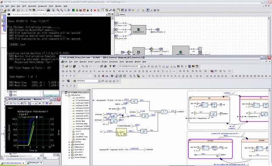Collapse the GT_SCADE_Prius_Ctrl root tree node
This screenshot has width=272, height=166.
[63, 93]
